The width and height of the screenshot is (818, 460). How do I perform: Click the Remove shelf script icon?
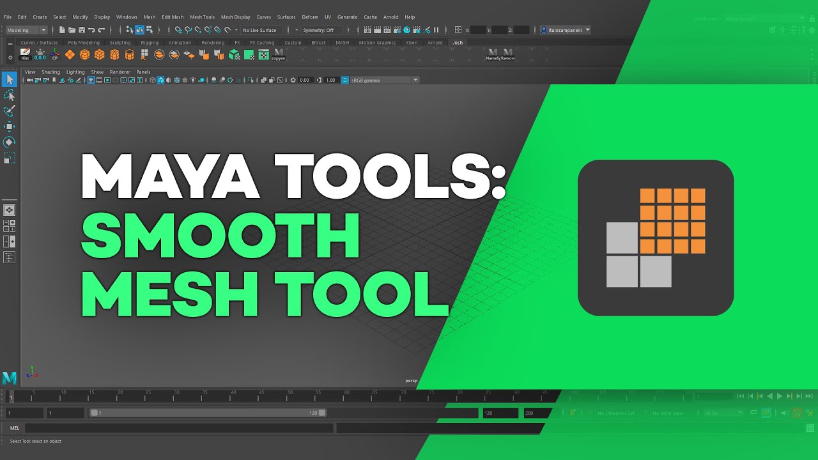point(508,54)
